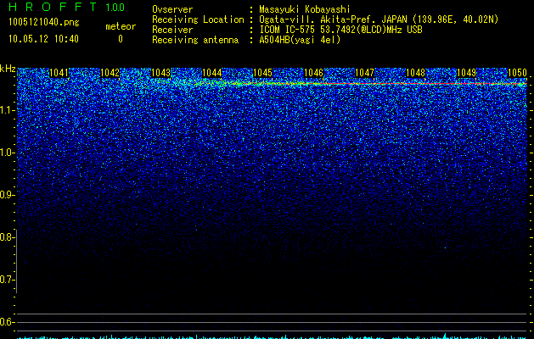This screenshot has width=534, height=339.
Task: Click the timestamp 10.05.12 10:40
Action: [x=43, y=39]
